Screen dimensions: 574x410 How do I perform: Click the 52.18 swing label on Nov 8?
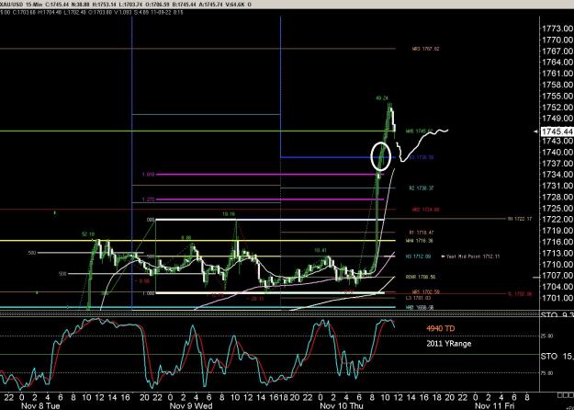[x=88, y=234]
